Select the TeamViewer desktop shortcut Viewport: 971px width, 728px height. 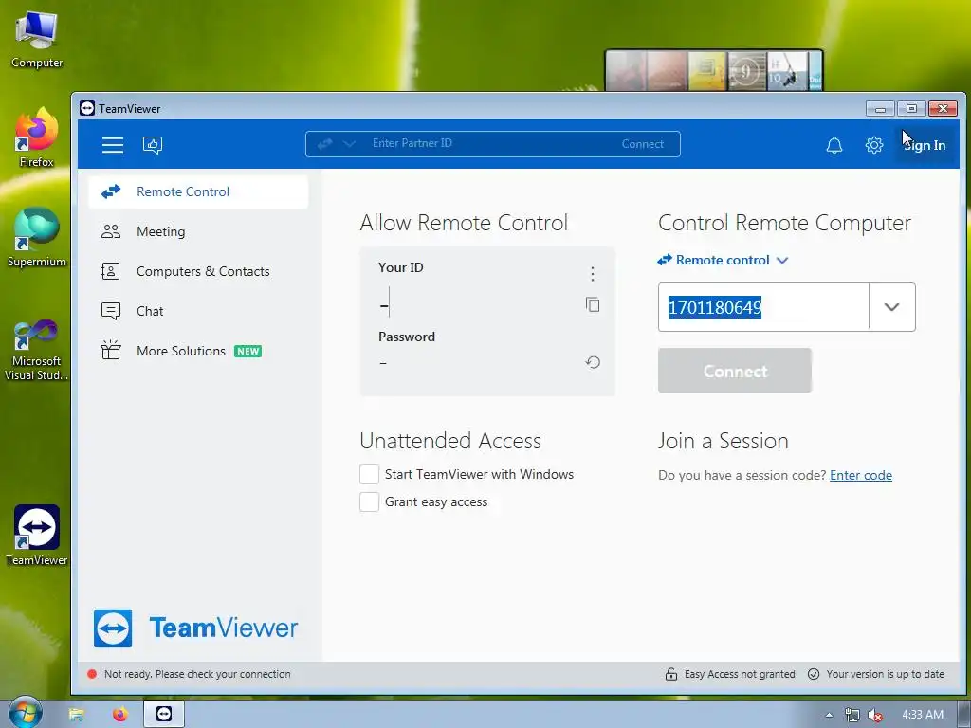click(37, 537)
